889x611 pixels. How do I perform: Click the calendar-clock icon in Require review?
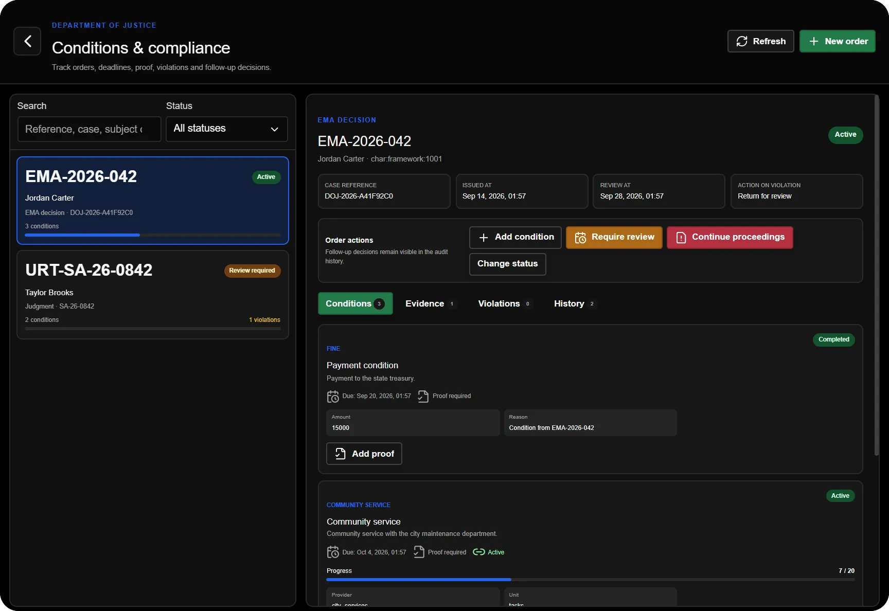pos(580,237)
